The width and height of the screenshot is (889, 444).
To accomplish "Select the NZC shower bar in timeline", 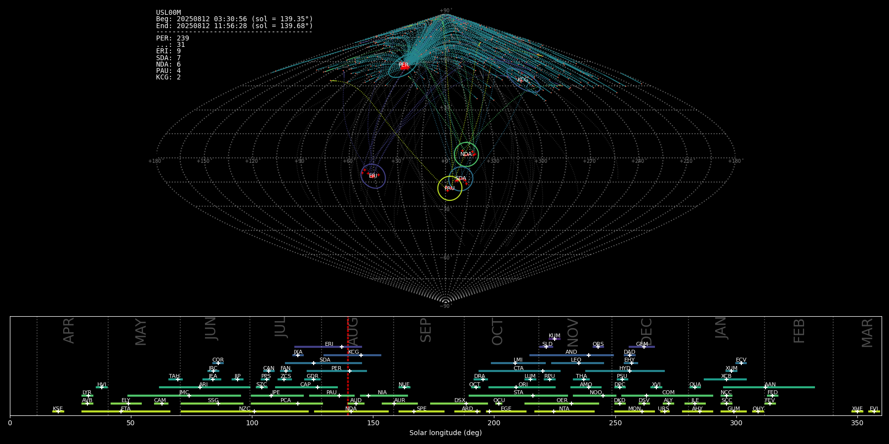I will point(244,411).
